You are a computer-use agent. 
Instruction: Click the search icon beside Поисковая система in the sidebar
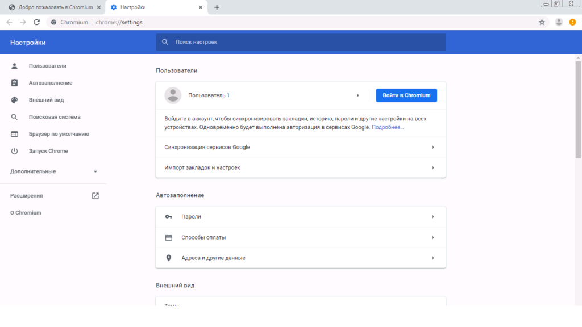pyautogui.click(x=14, y=117)
